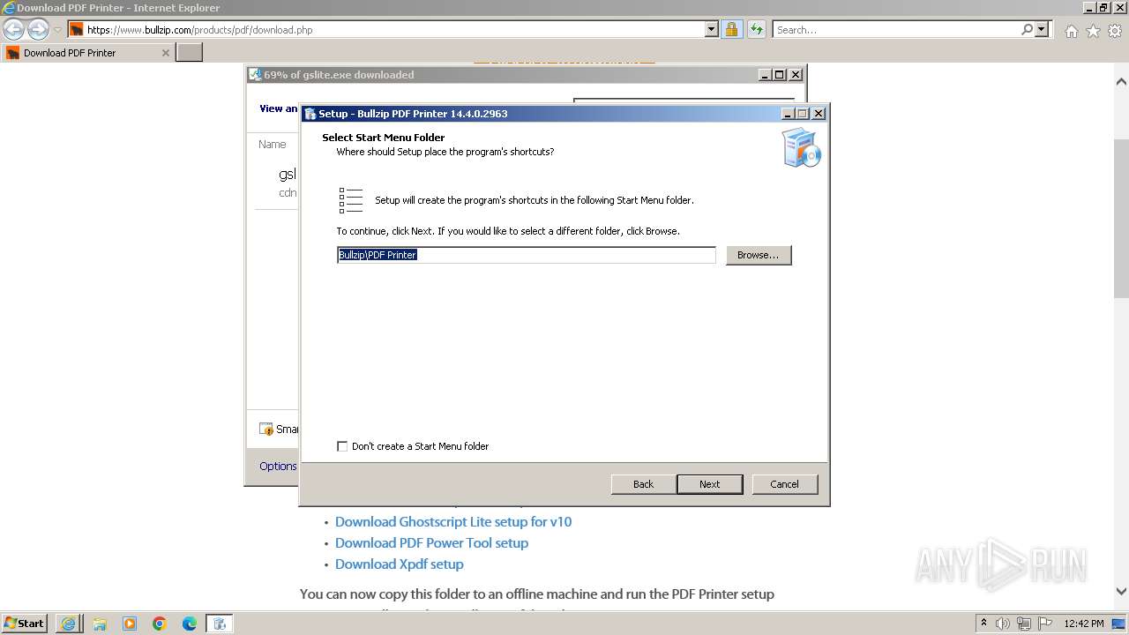
Task: Click the Action Center flag icon
Action: (x=1045, y=624)
